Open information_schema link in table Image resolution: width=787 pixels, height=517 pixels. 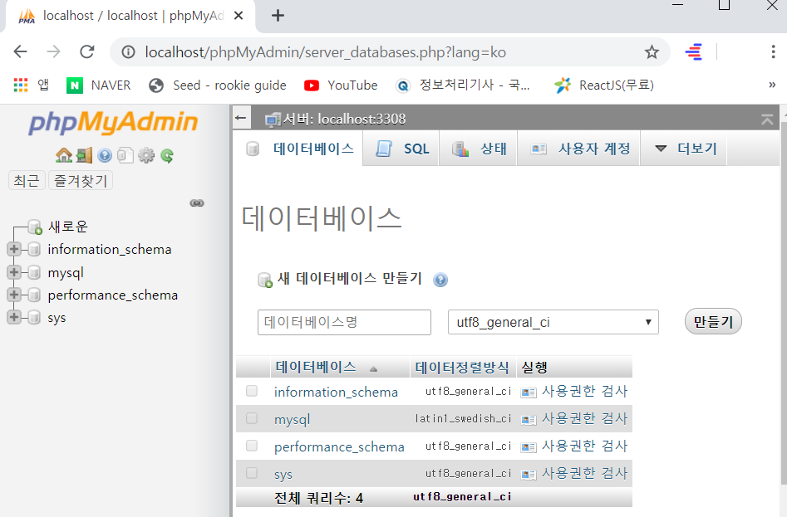pyautogui.click(x=336, y=392)
